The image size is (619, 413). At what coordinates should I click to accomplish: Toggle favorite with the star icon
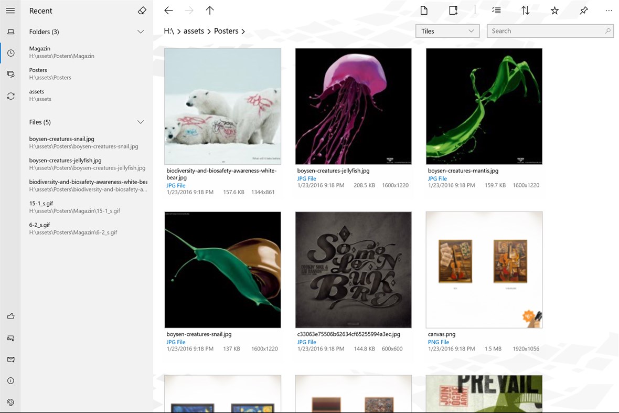pyautogui.click(x=554, y=10)
